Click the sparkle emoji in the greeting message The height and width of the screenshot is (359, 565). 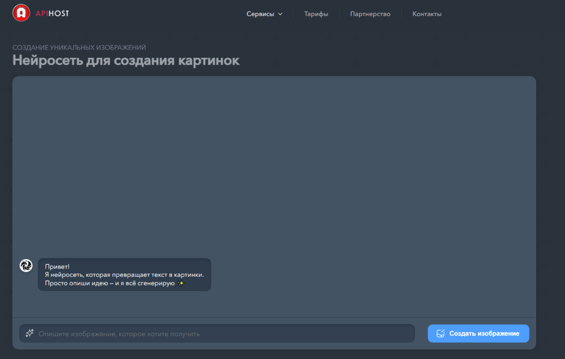tap(180, 284)
